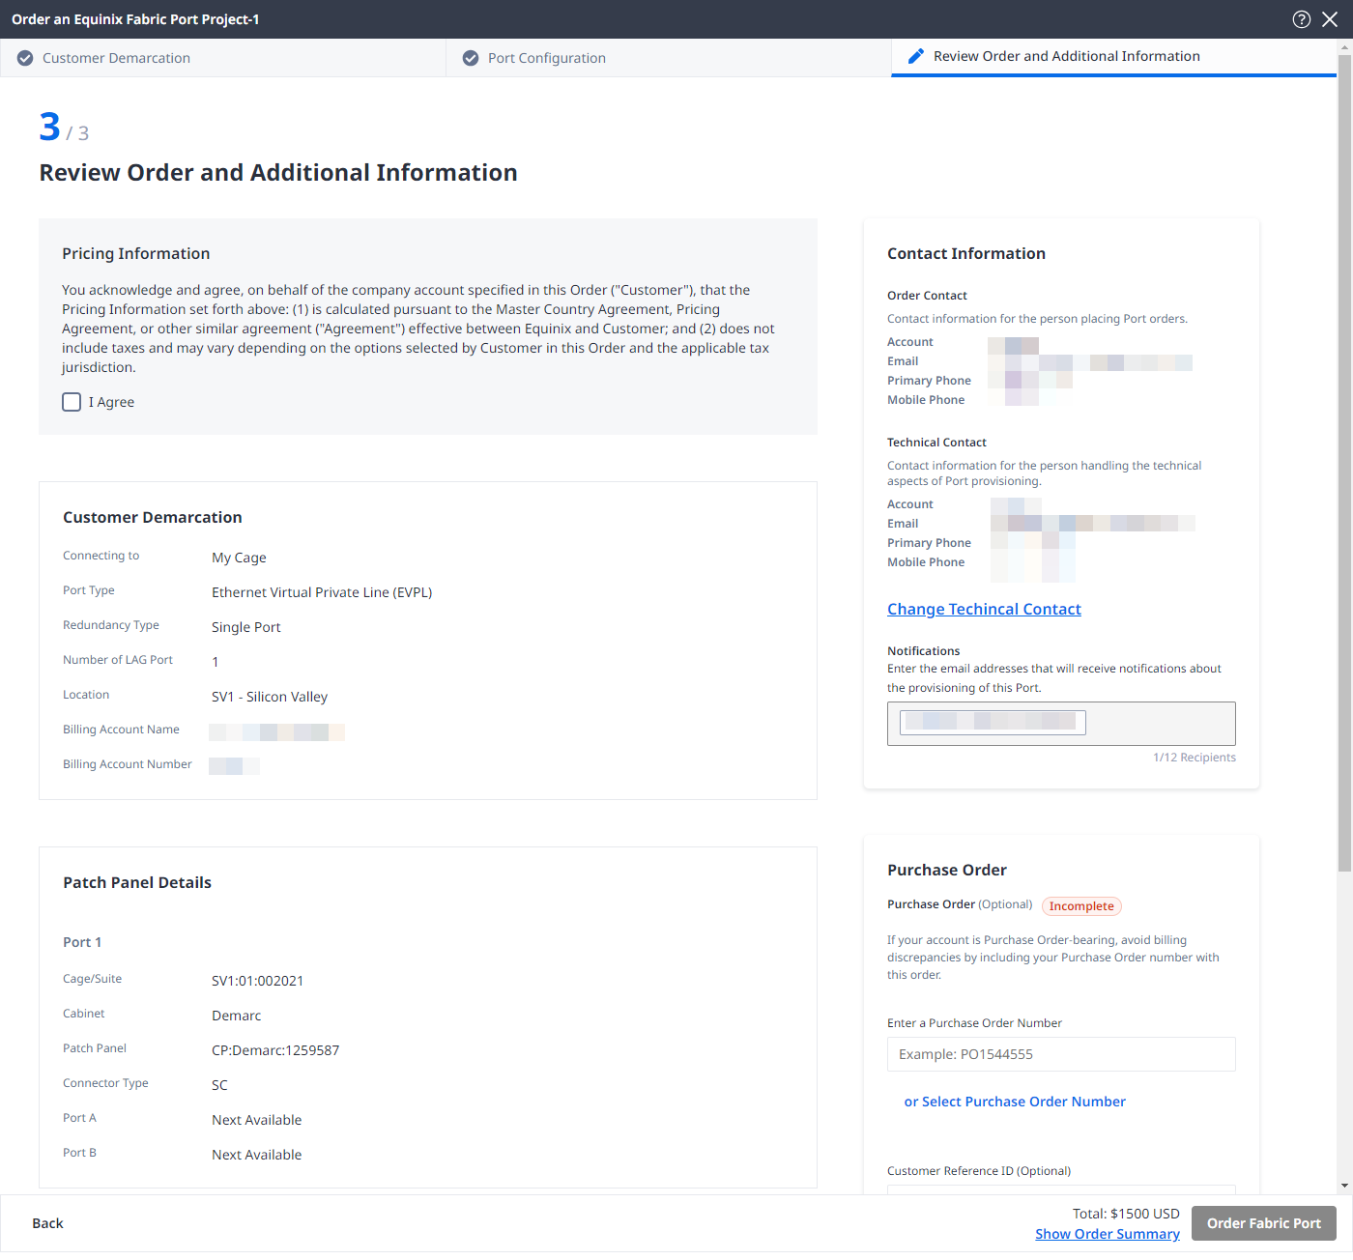Click the scrollbar up arrow
Viewport: 1353px width, 1260px height.
click(1344, 46)
